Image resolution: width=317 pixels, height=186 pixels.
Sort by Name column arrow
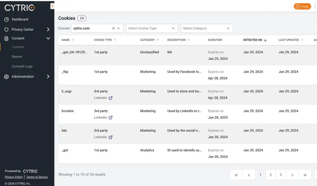(73, 40)
